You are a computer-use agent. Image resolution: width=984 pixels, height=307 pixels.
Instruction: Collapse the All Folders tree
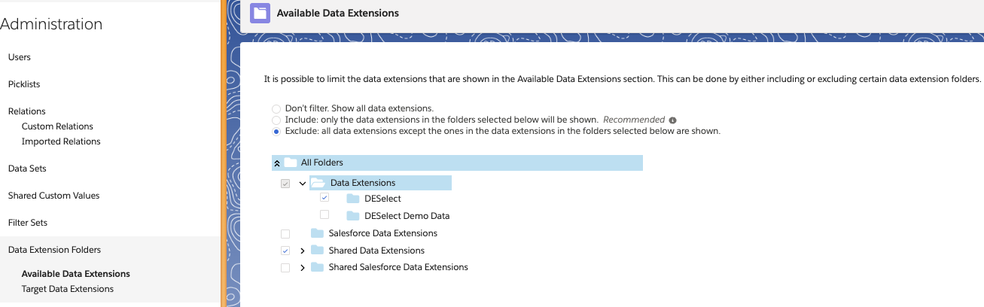click(277, 163)
